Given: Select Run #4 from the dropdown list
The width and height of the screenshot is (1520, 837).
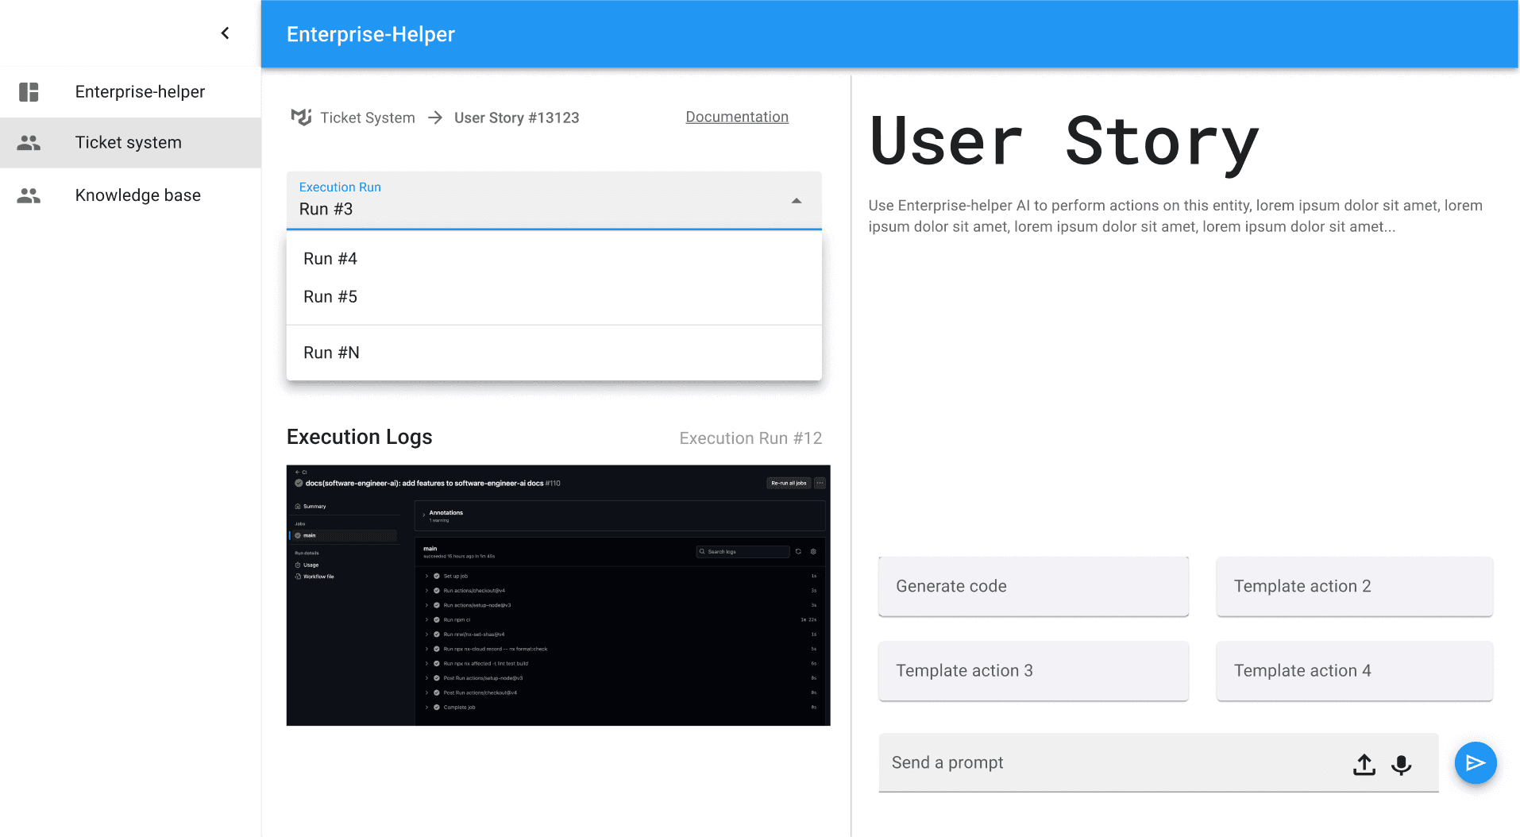Looking at the screenshot, I should coord(330,259).
